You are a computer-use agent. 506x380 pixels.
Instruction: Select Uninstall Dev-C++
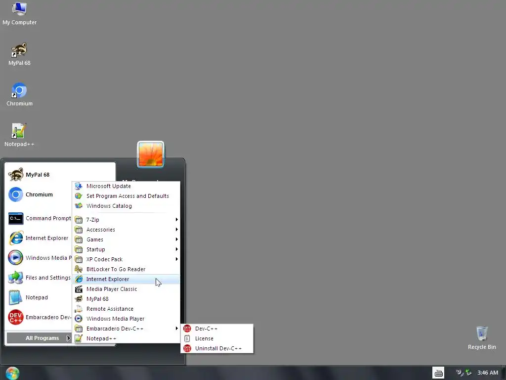coord(217,348)
